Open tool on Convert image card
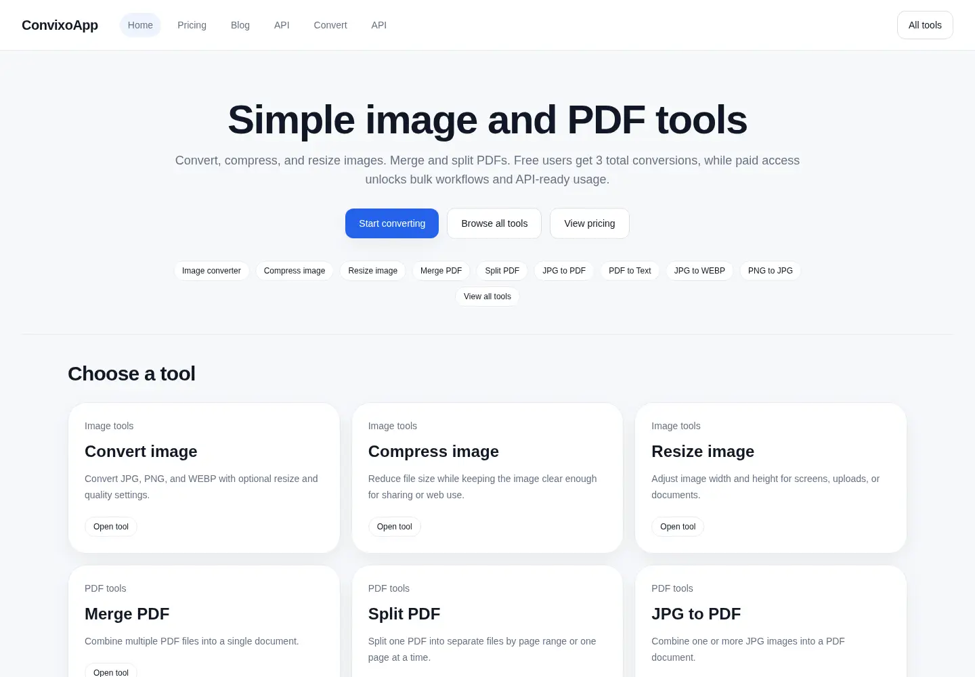The image size is (975, 677). [x=111, y=527]
